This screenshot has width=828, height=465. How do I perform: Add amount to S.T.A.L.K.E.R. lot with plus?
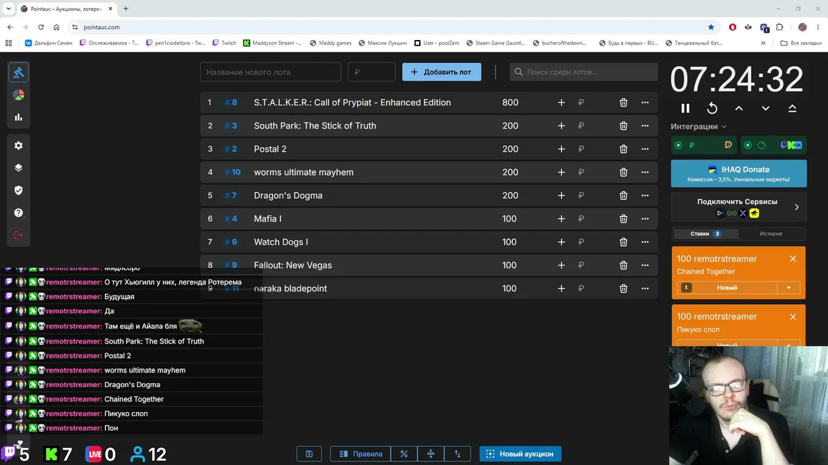(x=561, y=103)
